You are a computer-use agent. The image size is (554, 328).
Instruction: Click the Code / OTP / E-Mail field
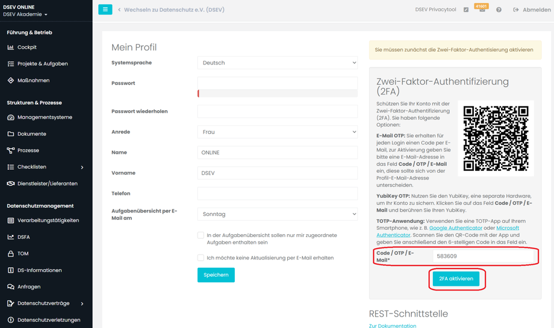[483, 256]
